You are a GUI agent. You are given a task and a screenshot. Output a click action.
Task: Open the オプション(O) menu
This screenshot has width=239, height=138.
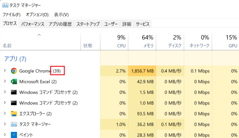point(37,15)
